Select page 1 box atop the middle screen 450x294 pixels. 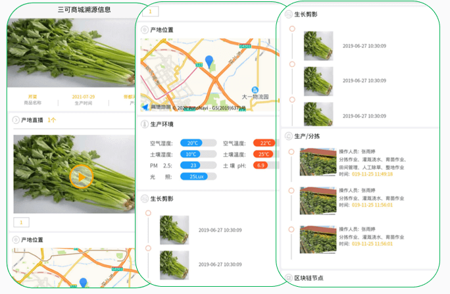(150, 11)
